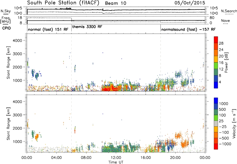This screenshot has height=164, width=237.
Task: Click the 500 tick on Velocity colorbar
Action: pyautogui.click(x=222, y=110)
